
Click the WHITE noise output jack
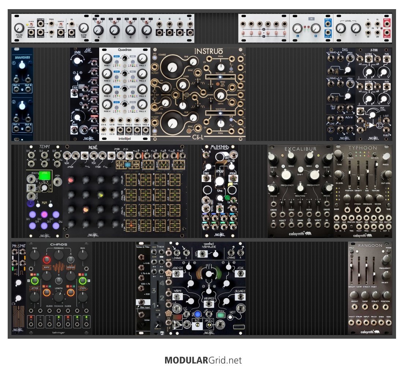[x=41, y=33]
